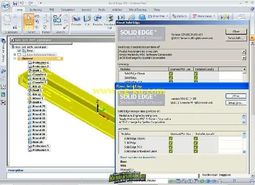
Task: Select Protrusion 1 in the feature tree
Action: pos(39,63)
